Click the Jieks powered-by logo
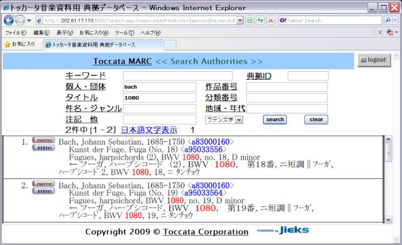The width and height of the screenshot is (402, 245). [x=283, y=230]
